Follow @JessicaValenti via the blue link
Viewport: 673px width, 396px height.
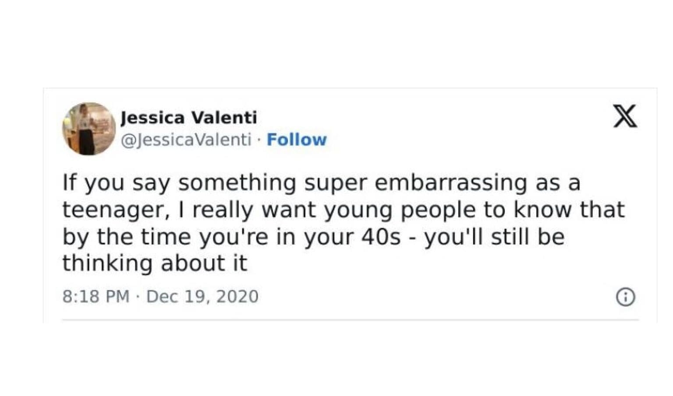click(x=297, y=139)
